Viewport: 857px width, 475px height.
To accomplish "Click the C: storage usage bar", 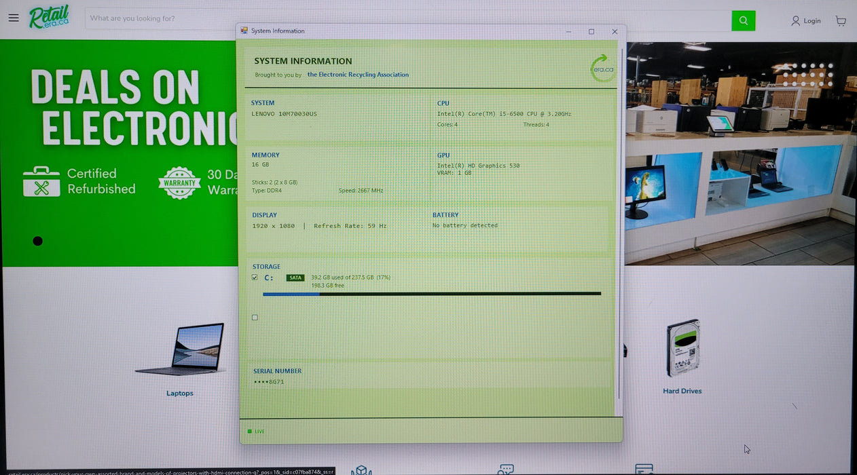I will pyautogui.click(x=432, y=294).
